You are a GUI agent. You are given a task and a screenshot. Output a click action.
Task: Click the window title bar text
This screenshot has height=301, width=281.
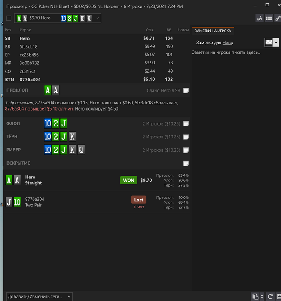[95, 6]
